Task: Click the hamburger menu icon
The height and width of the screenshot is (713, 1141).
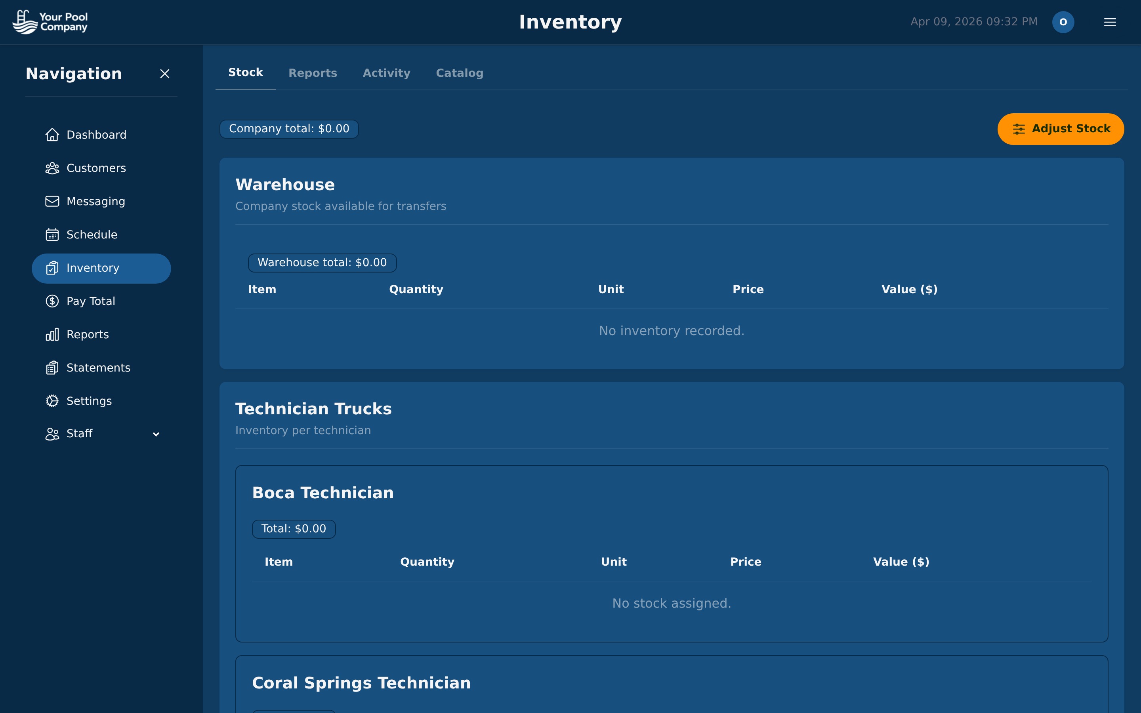Action: tap(1110, 22)
